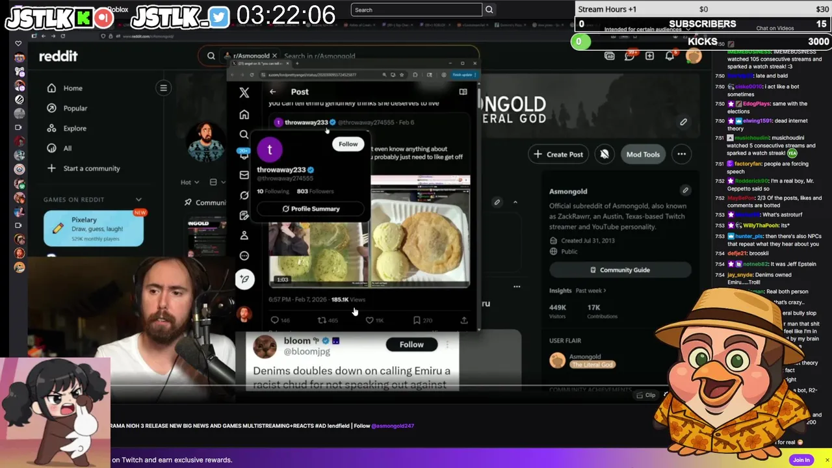
Task: Collapse the community highlights chevron
Action: (515, 202)
